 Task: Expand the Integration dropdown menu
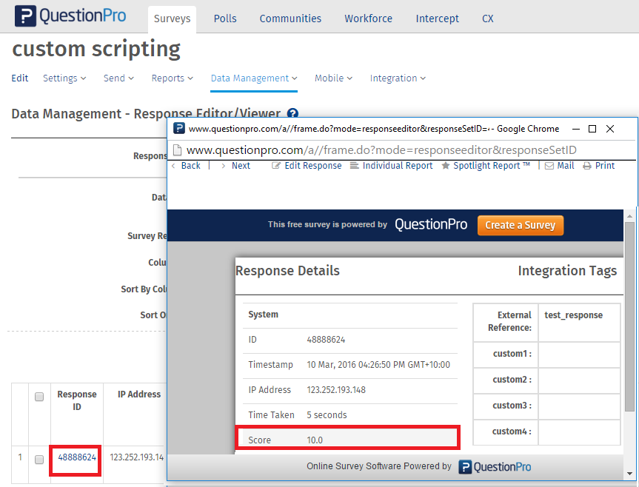[x=398, y=78]
